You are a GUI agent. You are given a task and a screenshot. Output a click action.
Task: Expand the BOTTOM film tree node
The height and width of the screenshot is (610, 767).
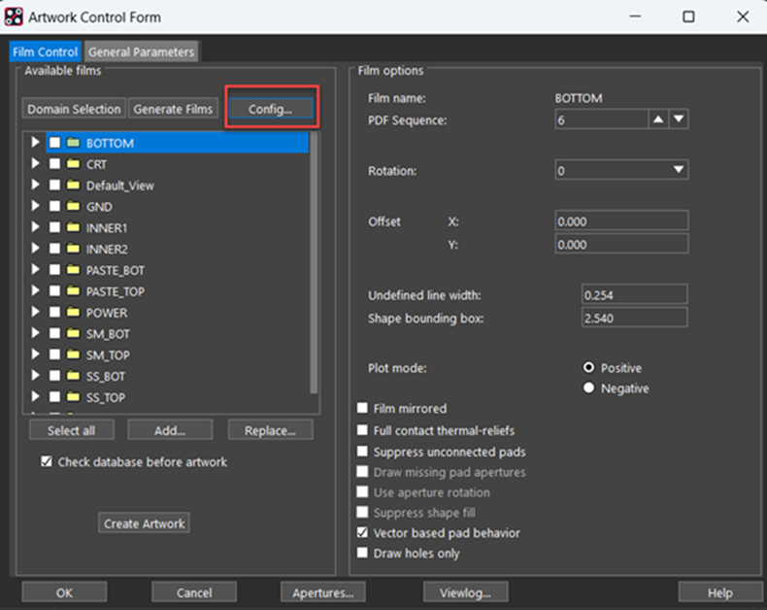coord(36,143)
